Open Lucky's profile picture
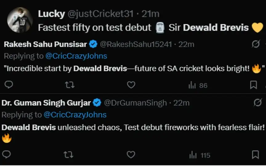This screenshot has width=266, height=166. pos(20,20)
